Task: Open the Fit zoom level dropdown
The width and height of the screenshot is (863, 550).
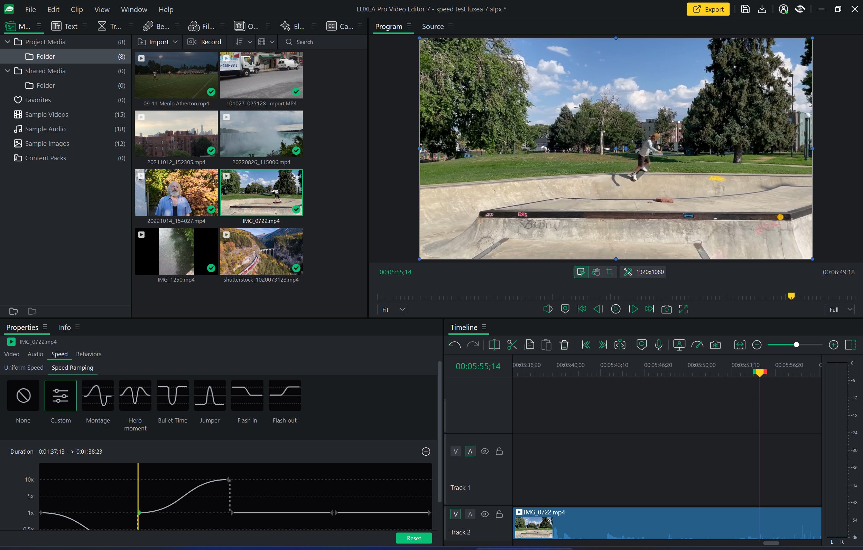Action: pyautogui.click(x=392, y=309)
